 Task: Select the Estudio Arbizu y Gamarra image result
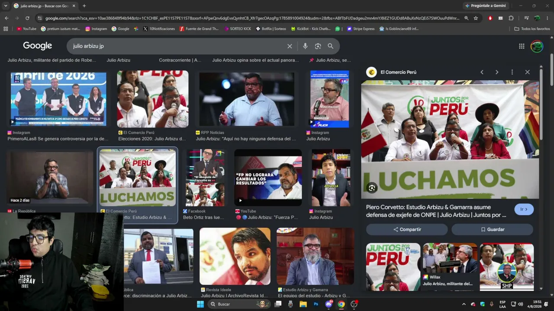(315, 256)
